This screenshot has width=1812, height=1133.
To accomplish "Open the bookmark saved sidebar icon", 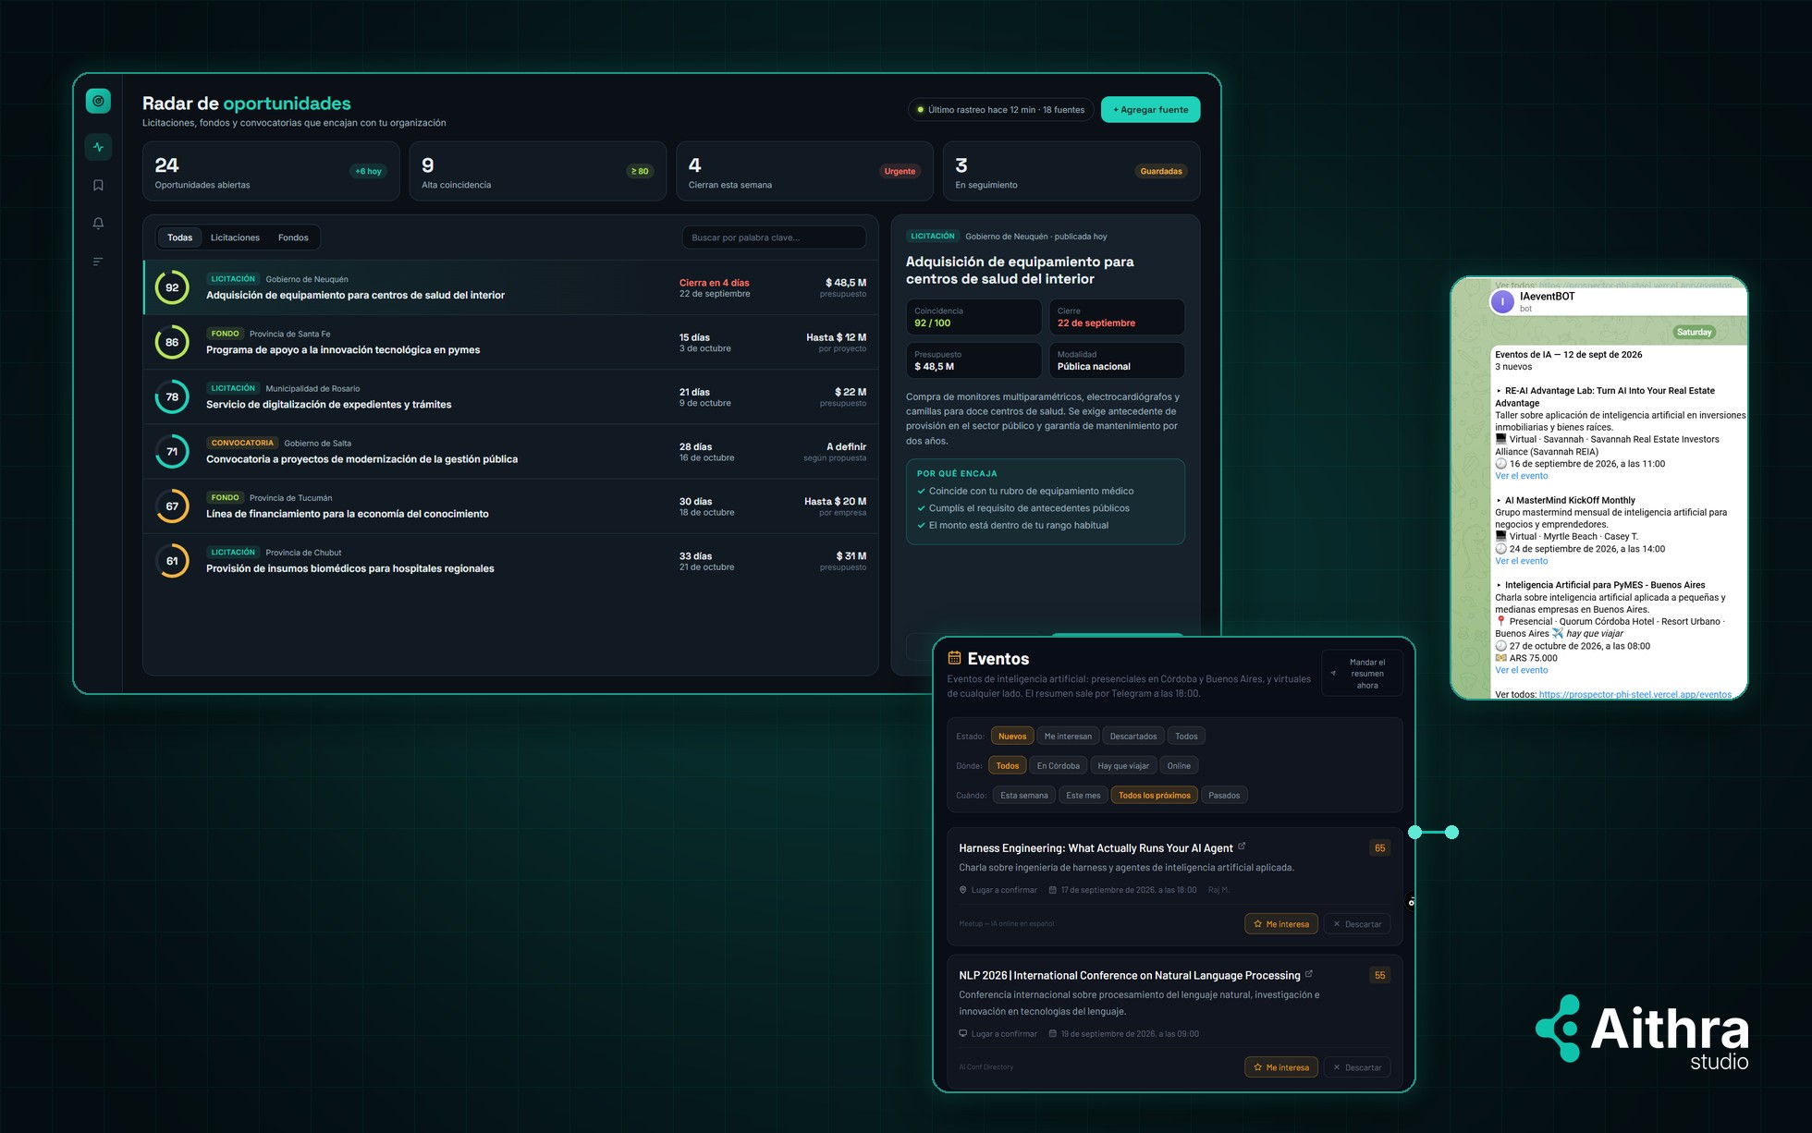I will [x=98, y=185].
